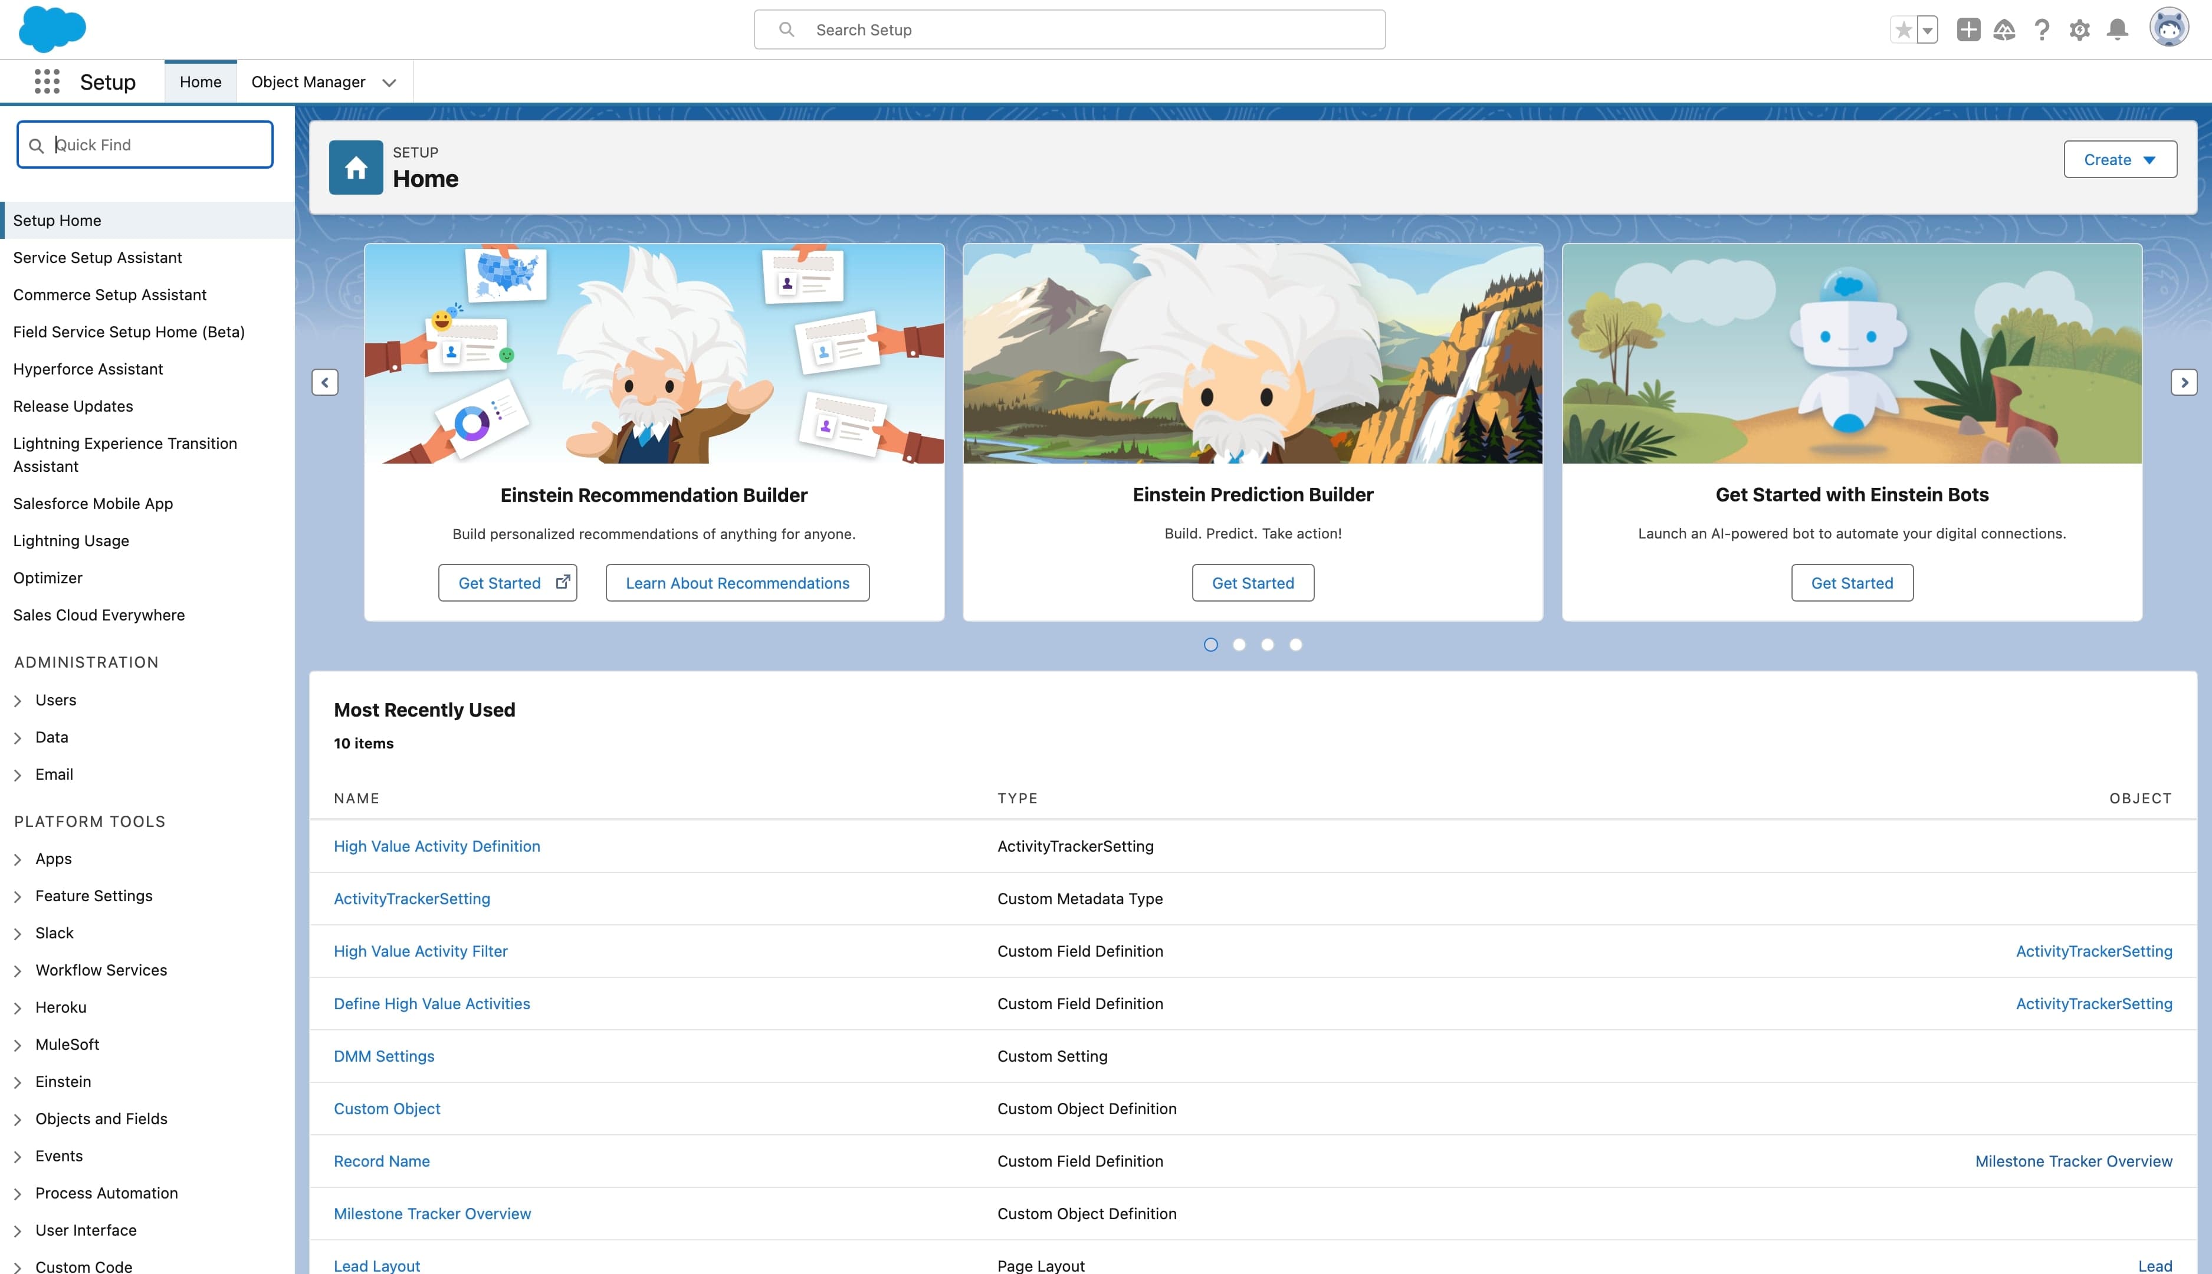Click the carousel previous arrow

pyautogui.click(x=324, y=382)
